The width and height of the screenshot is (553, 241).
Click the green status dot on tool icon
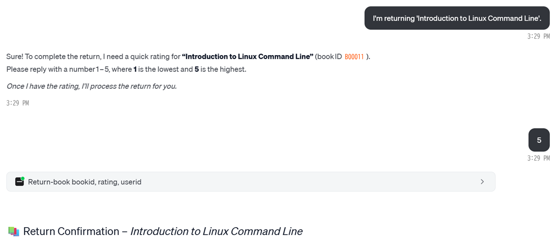[23, 179]
